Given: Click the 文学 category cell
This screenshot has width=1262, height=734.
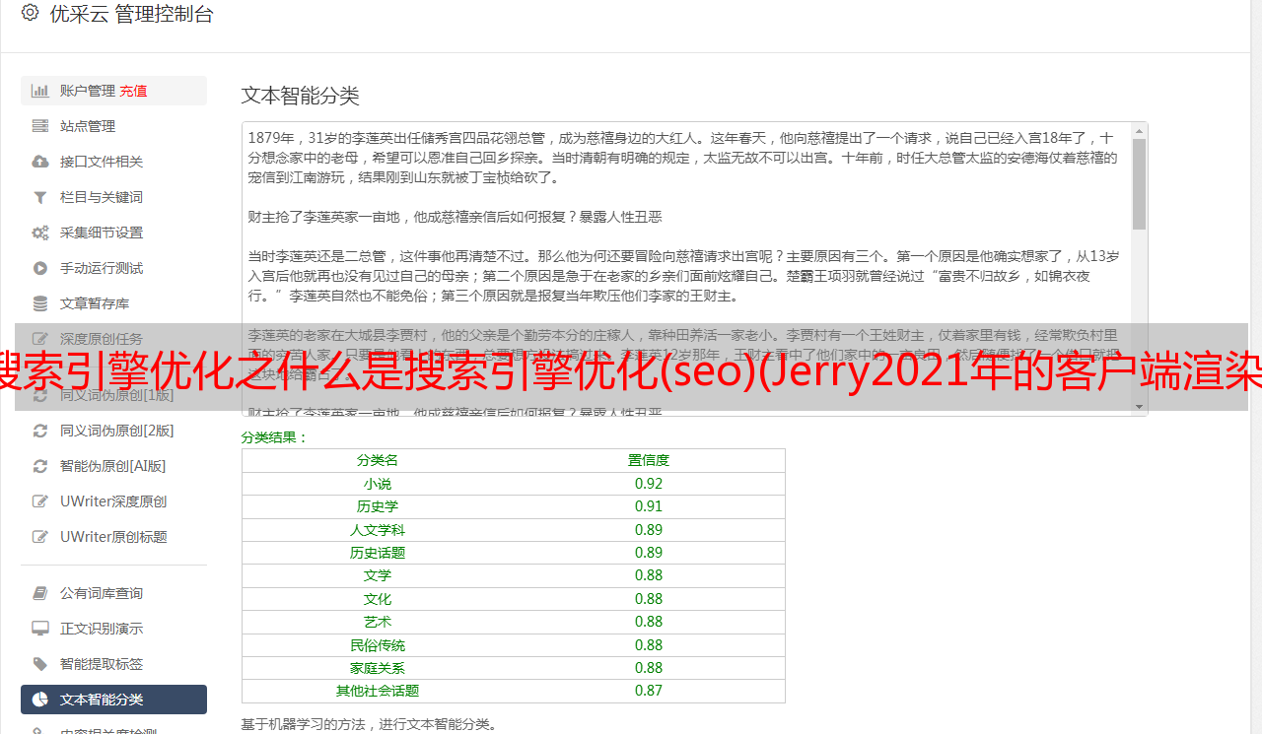Looking at the screenshot, I should pos(378,575).
